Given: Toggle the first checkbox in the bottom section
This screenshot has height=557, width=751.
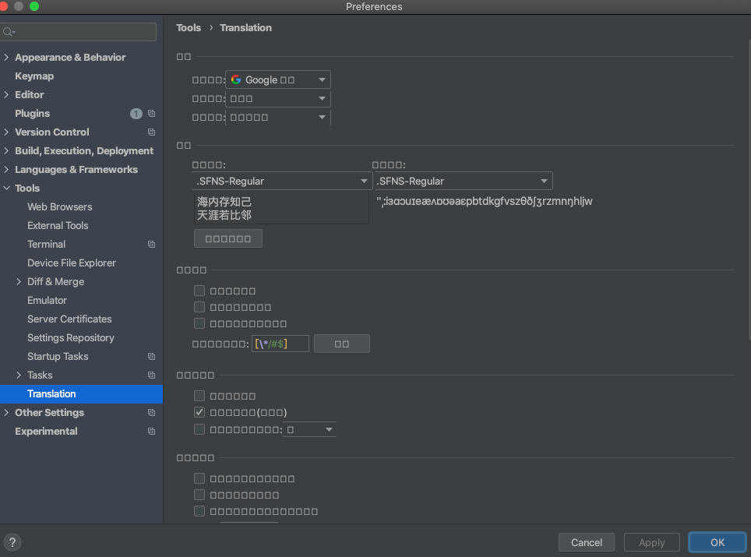Looking at the screenshot, I should pyautogui.click(x=199, y=478).
